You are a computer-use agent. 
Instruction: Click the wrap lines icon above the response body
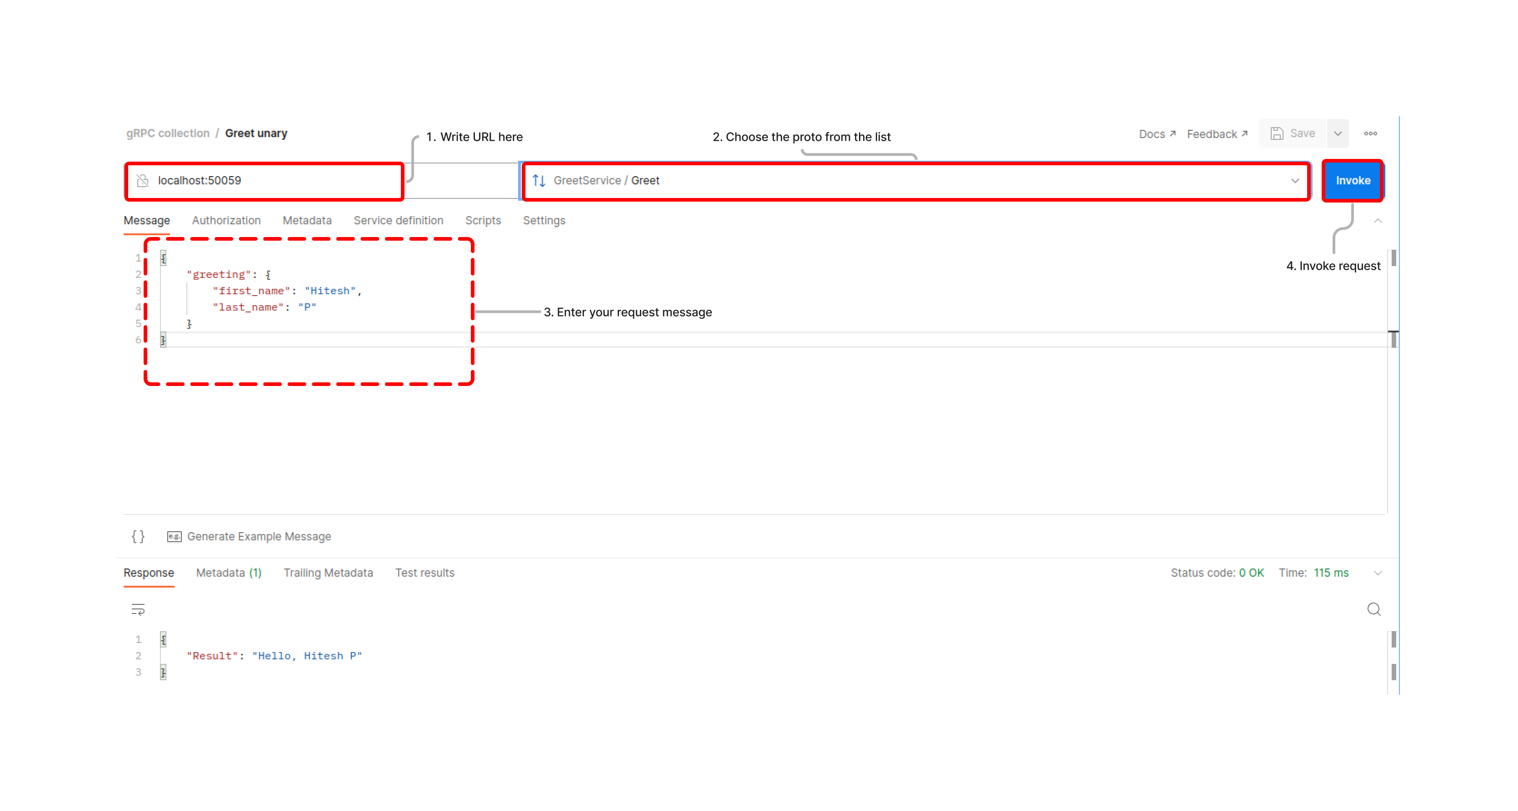(x=137, y=609)
